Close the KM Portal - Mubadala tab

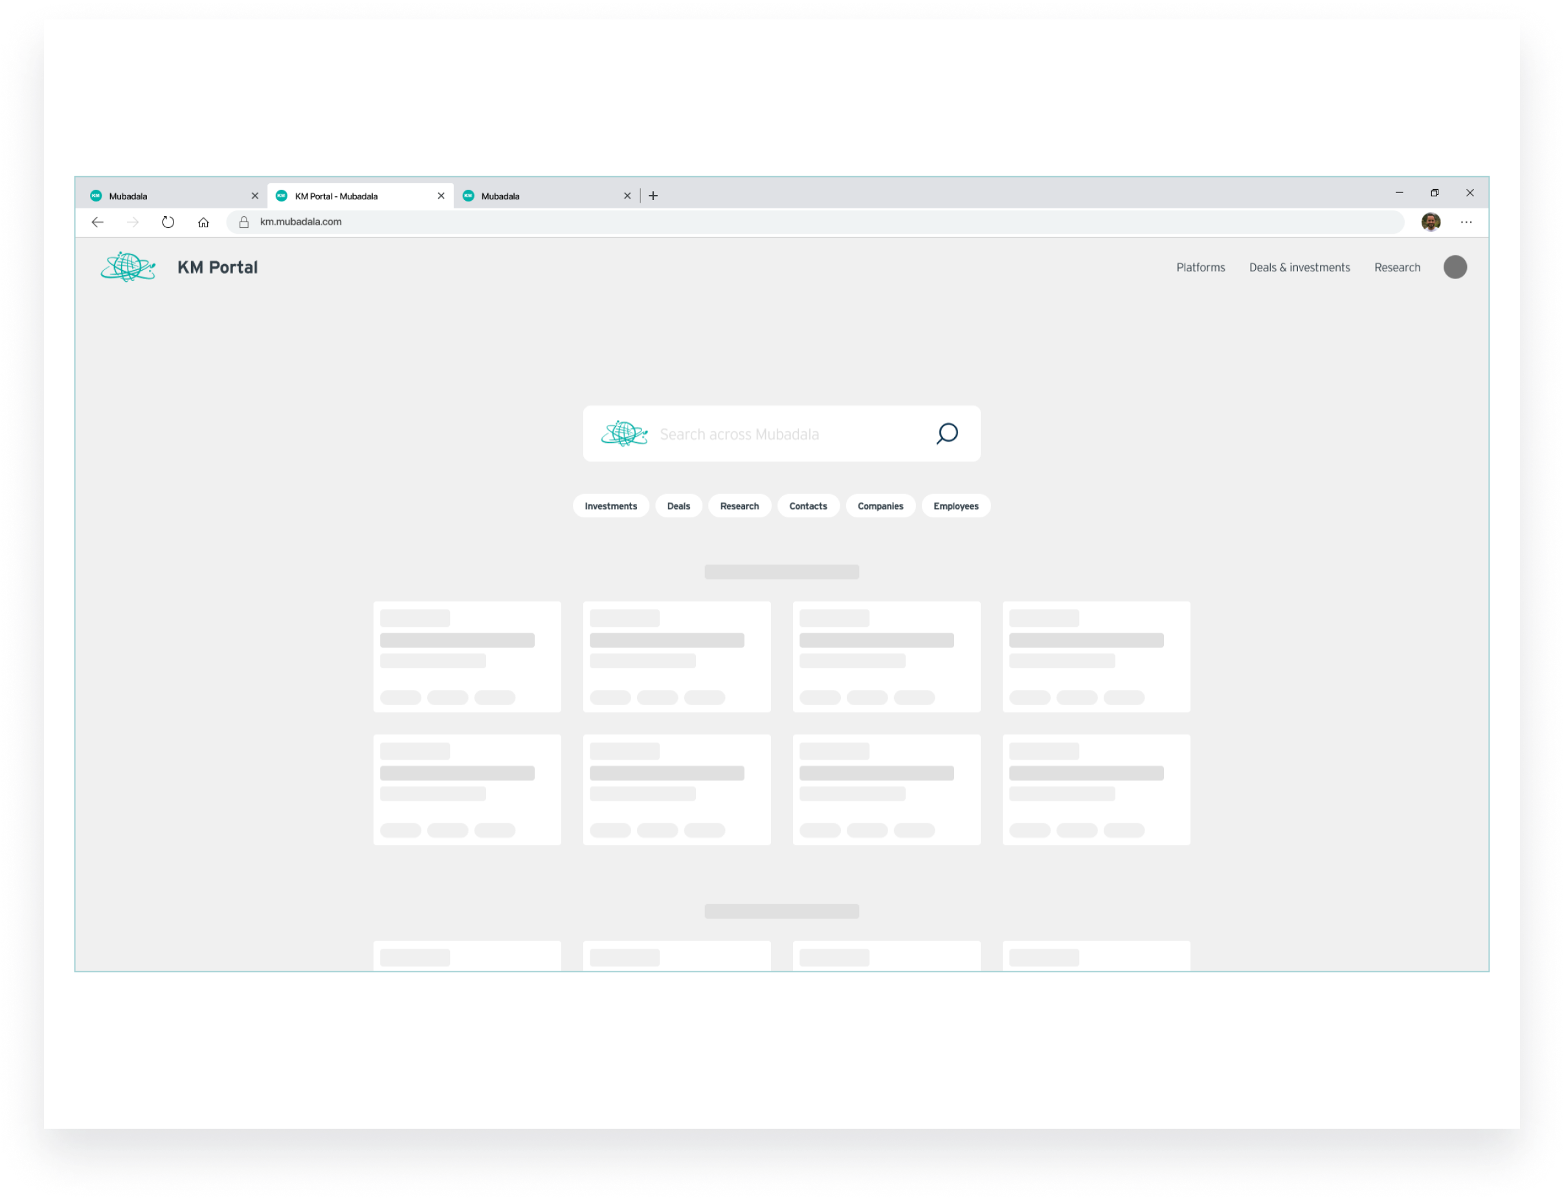coord(441,196)
